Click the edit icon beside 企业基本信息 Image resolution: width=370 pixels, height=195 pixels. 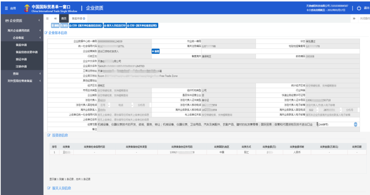[46, 33]
